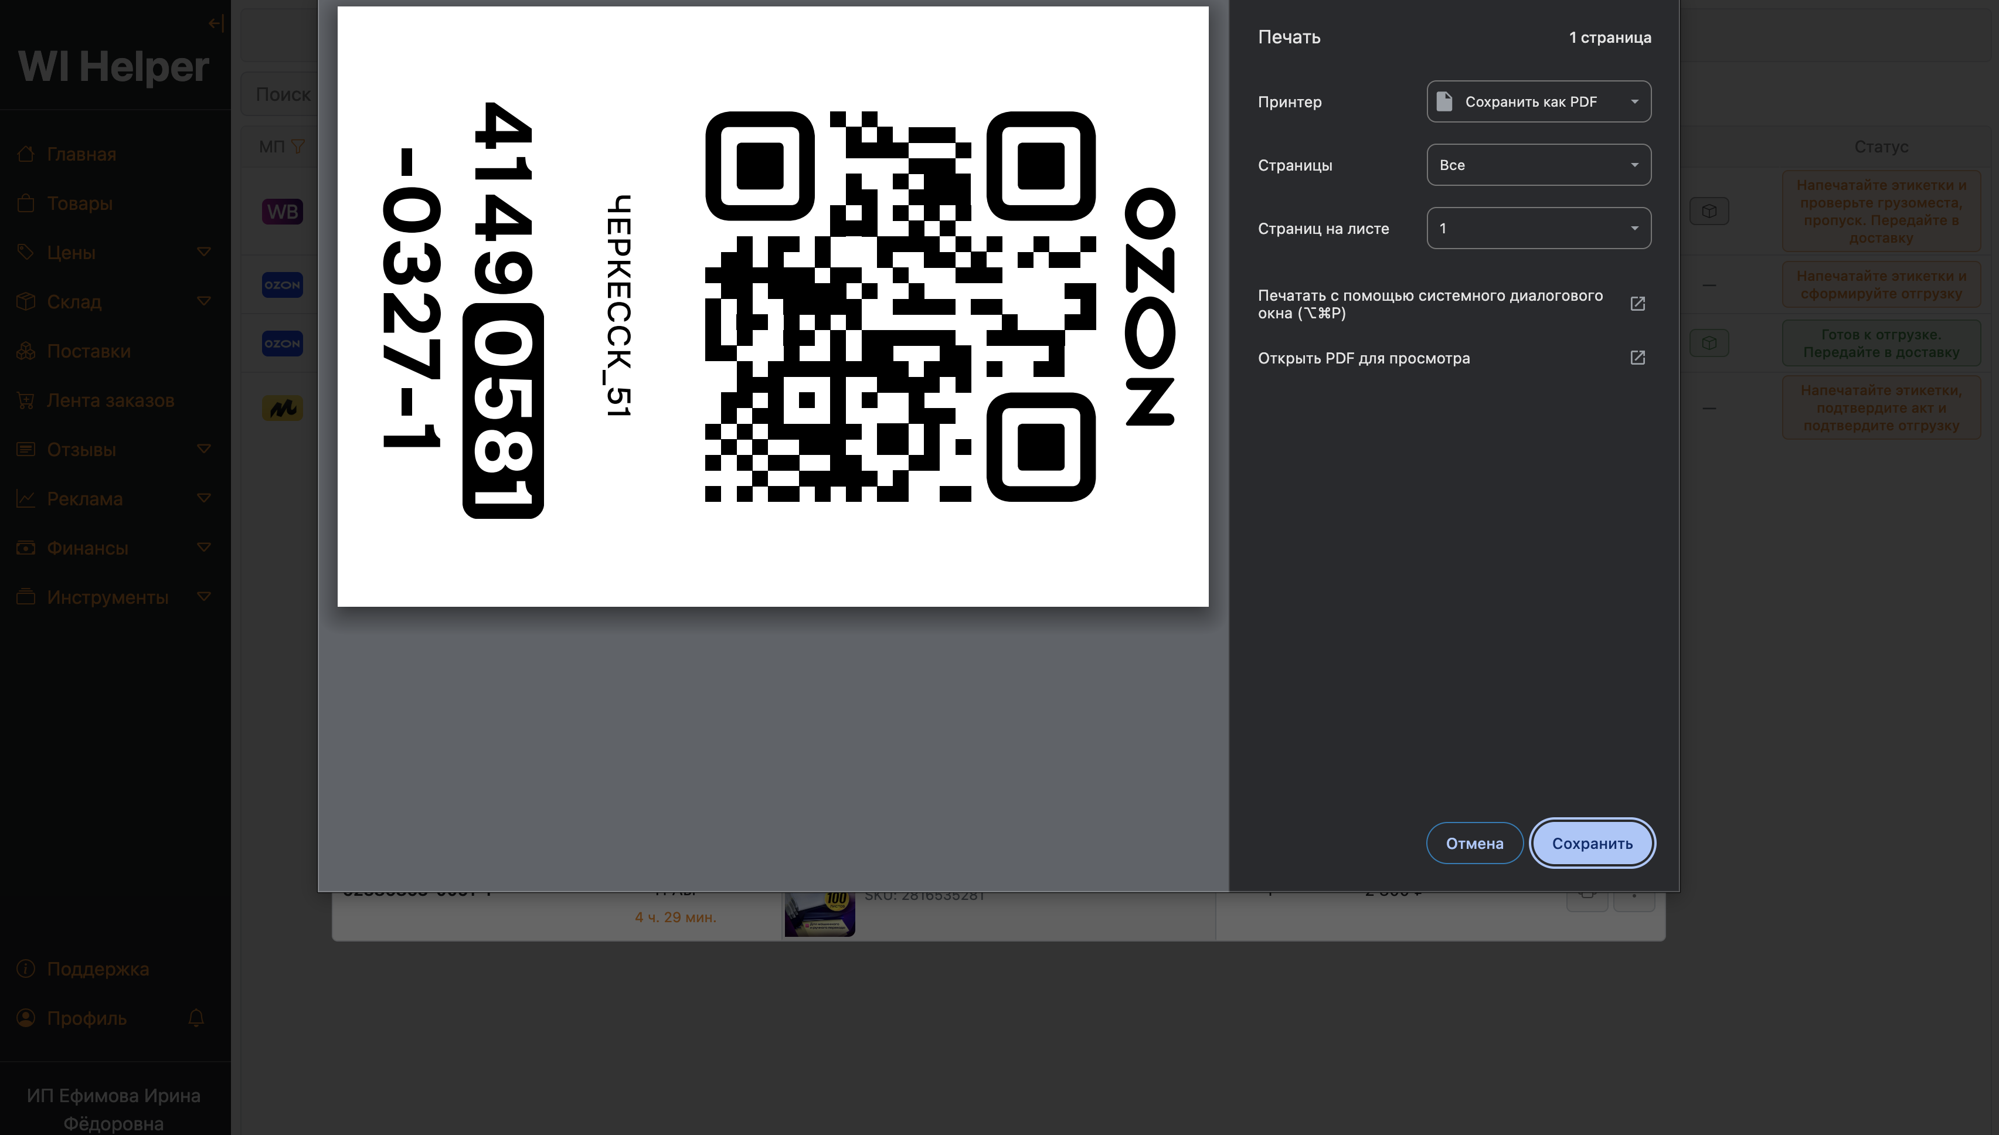The image size is (1999, 1135).
Task: Click the WB marketplace badge
Action: (282, 211)
